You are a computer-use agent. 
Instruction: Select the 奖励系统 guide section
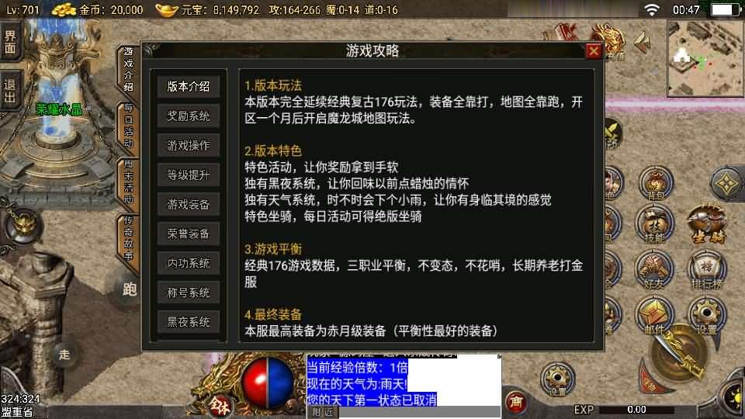click(189, 116)
